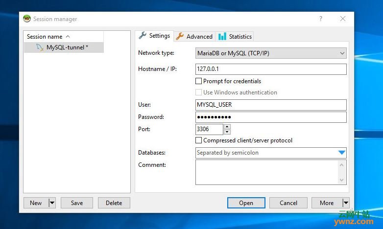Screen dimensions: 383x229
Task: Click the Password input field
Action: pyautogui.click(x=271, y=117)
